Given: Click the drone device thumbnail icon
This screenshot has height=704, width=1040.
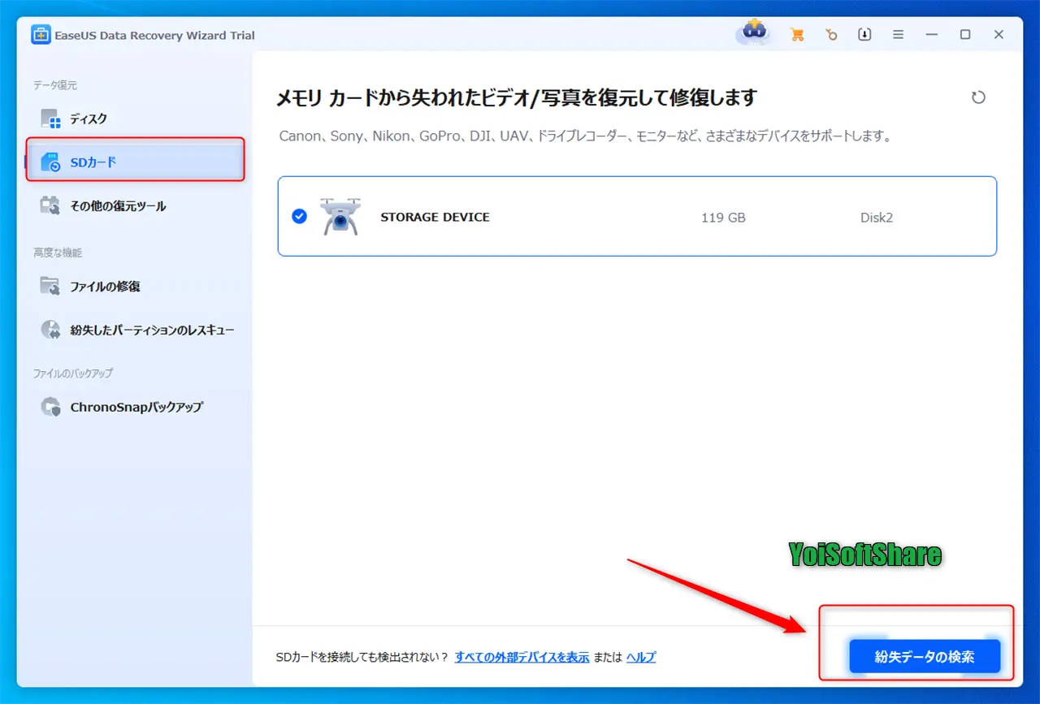Looking at the screenshot, I should click(x=340, y=217).
